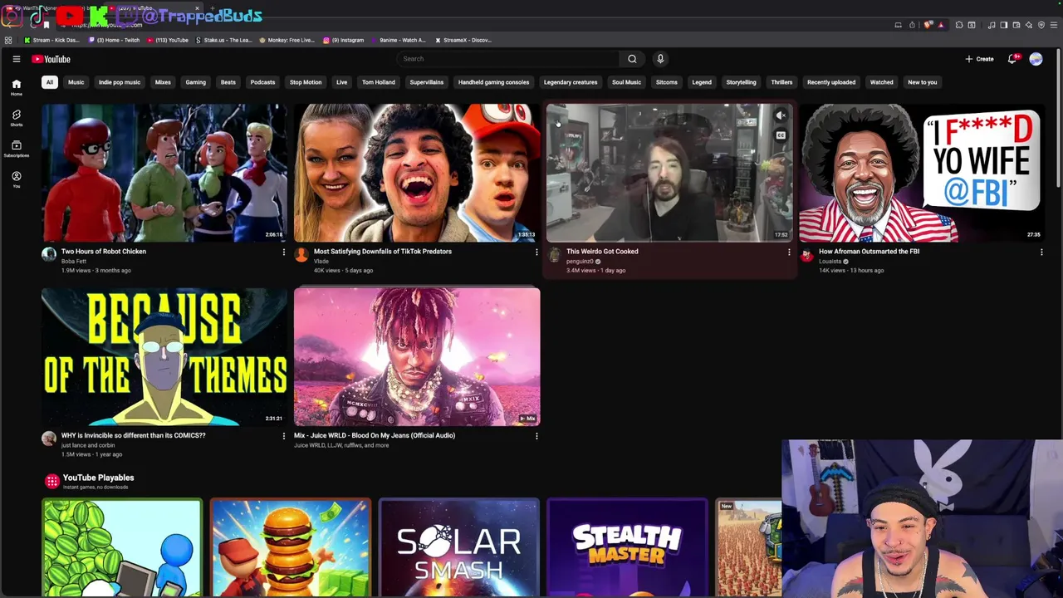
Task: Open Home in the YouTube sidebar
Action: [16, 87]
